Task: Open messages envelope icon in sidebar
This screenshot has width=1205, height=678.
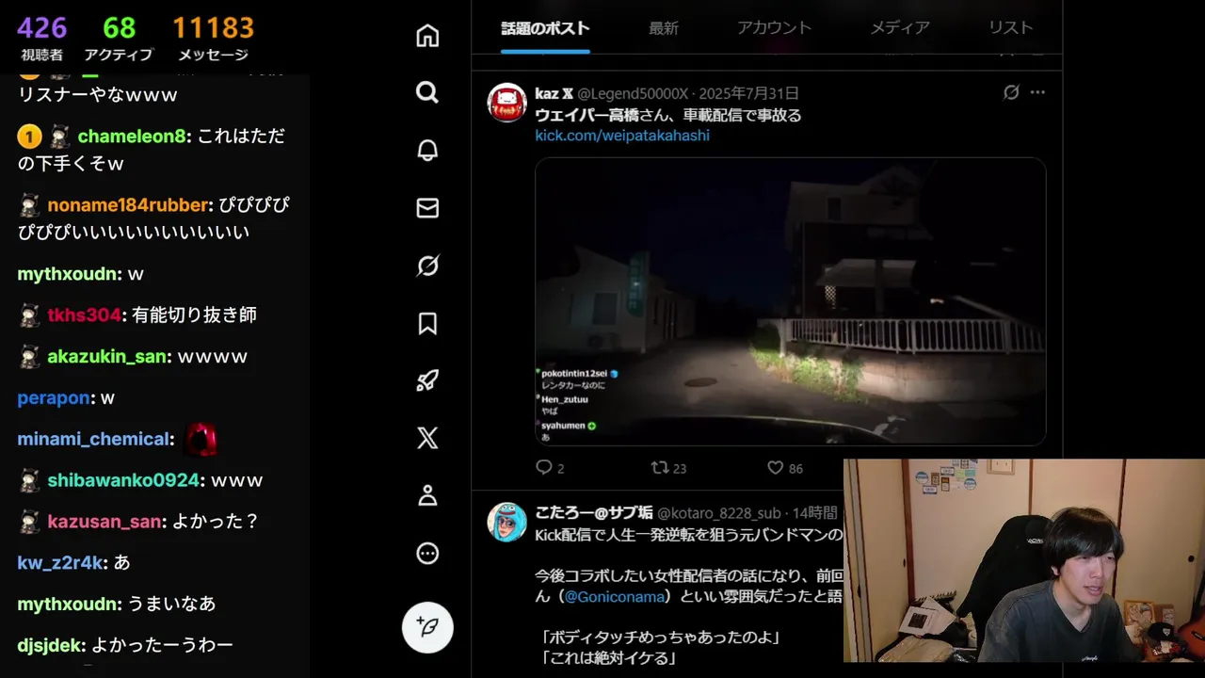Action: pos(427,208)
